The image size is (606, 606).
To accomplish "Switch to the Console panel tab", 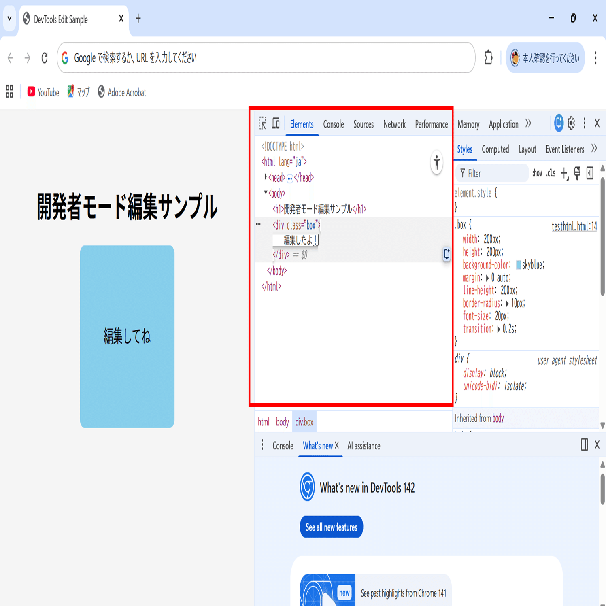I will coord(333,124).
